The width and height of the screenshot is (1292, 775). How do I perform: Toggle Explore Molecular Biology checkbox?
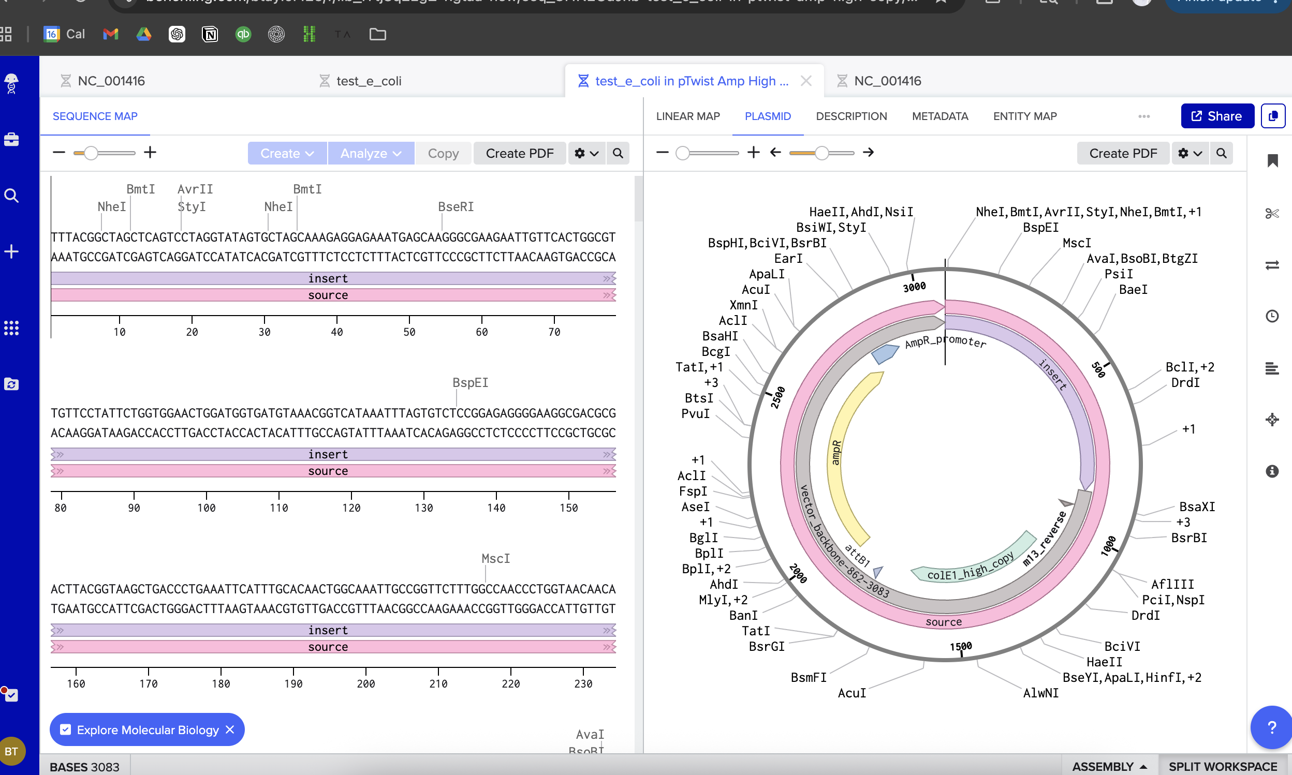66,729
